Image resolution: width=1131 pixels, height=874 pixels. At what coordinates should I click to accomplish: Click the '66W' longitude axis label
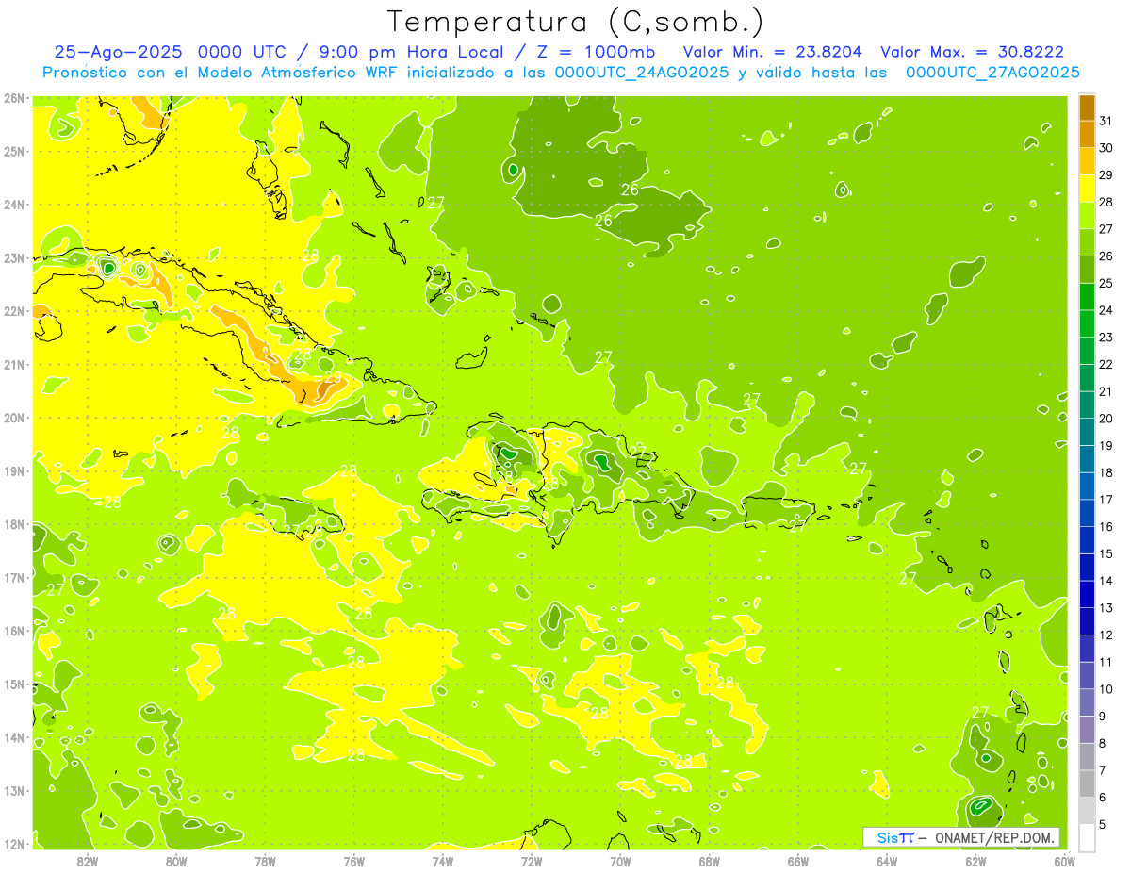(x=798, y=861)
